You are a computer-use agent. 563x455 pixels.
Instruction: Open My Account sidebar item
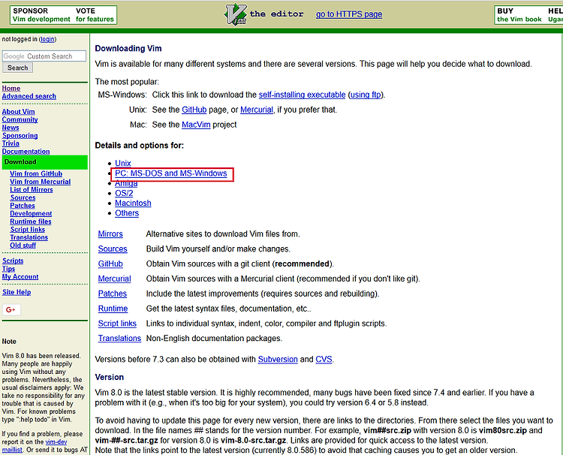pos(20,276)
